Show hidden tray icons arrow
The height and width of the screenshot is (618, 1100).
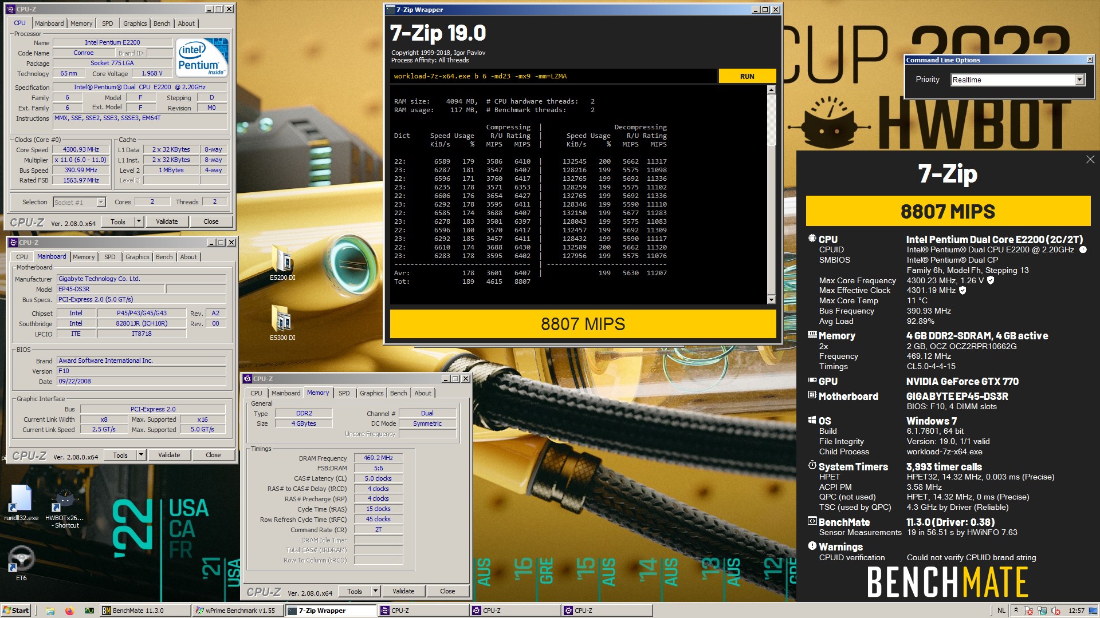[x=1016, y=610]
